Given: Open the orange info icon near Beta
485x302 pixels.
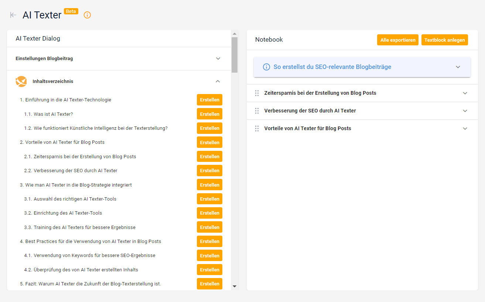Looking at the screenshot, I should click(x=87, y=15).
